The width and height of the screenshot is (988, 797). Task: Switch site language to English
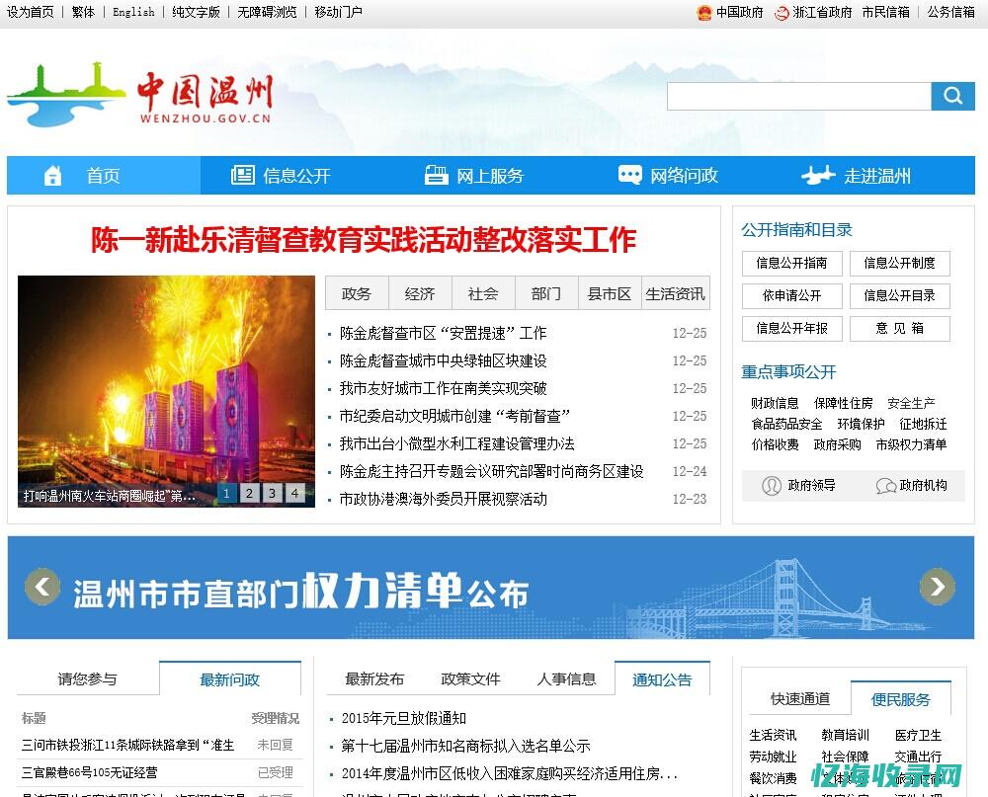tap(133, 14)
